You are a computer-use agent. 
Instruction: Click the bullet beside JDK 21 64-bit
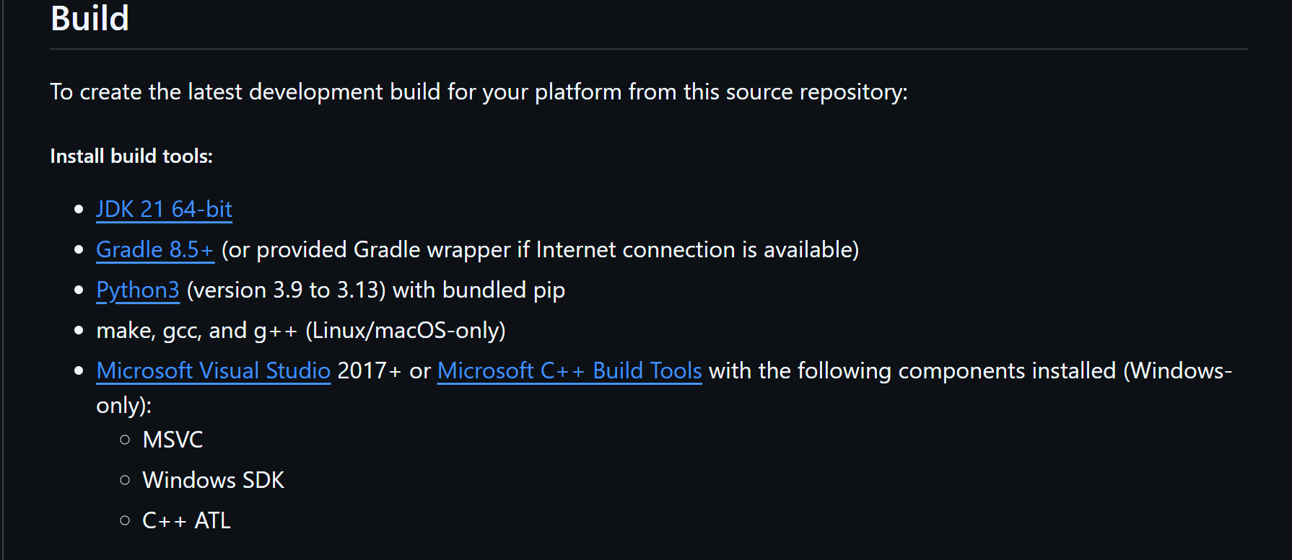[x=79, y=210]
